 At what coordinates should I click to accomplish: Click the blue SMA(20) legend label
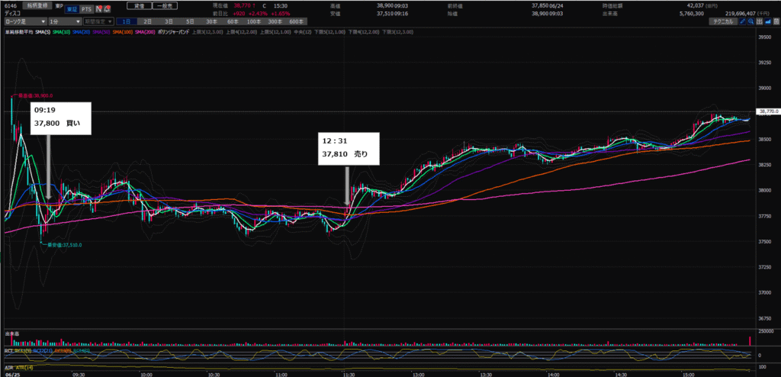81,32
